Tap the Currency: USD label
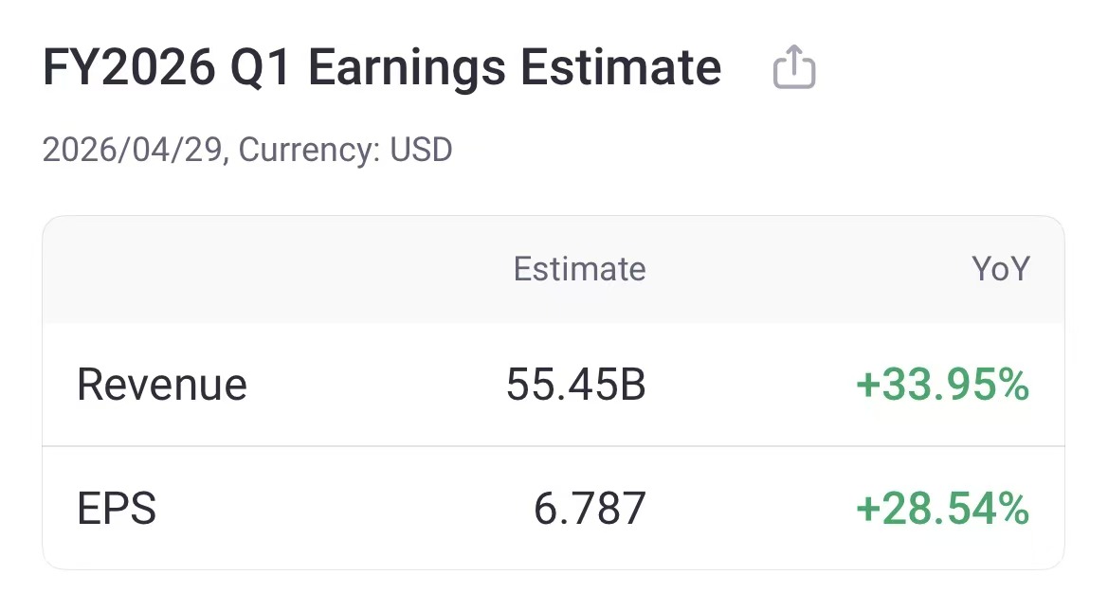Viewport: 1108px width, 593px height. (345, 149)
